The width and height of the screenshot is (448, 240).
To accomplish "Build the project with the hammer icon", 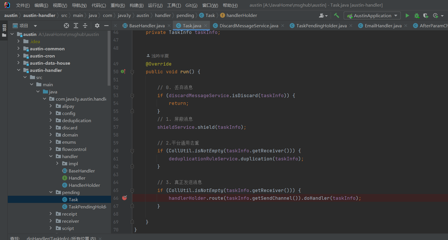I will pos(336,15).
